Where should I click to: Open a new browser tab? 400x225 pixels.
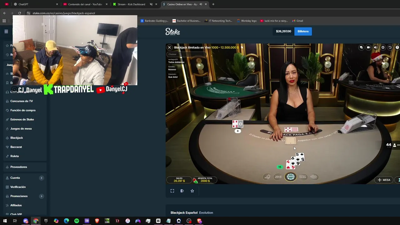213,4
